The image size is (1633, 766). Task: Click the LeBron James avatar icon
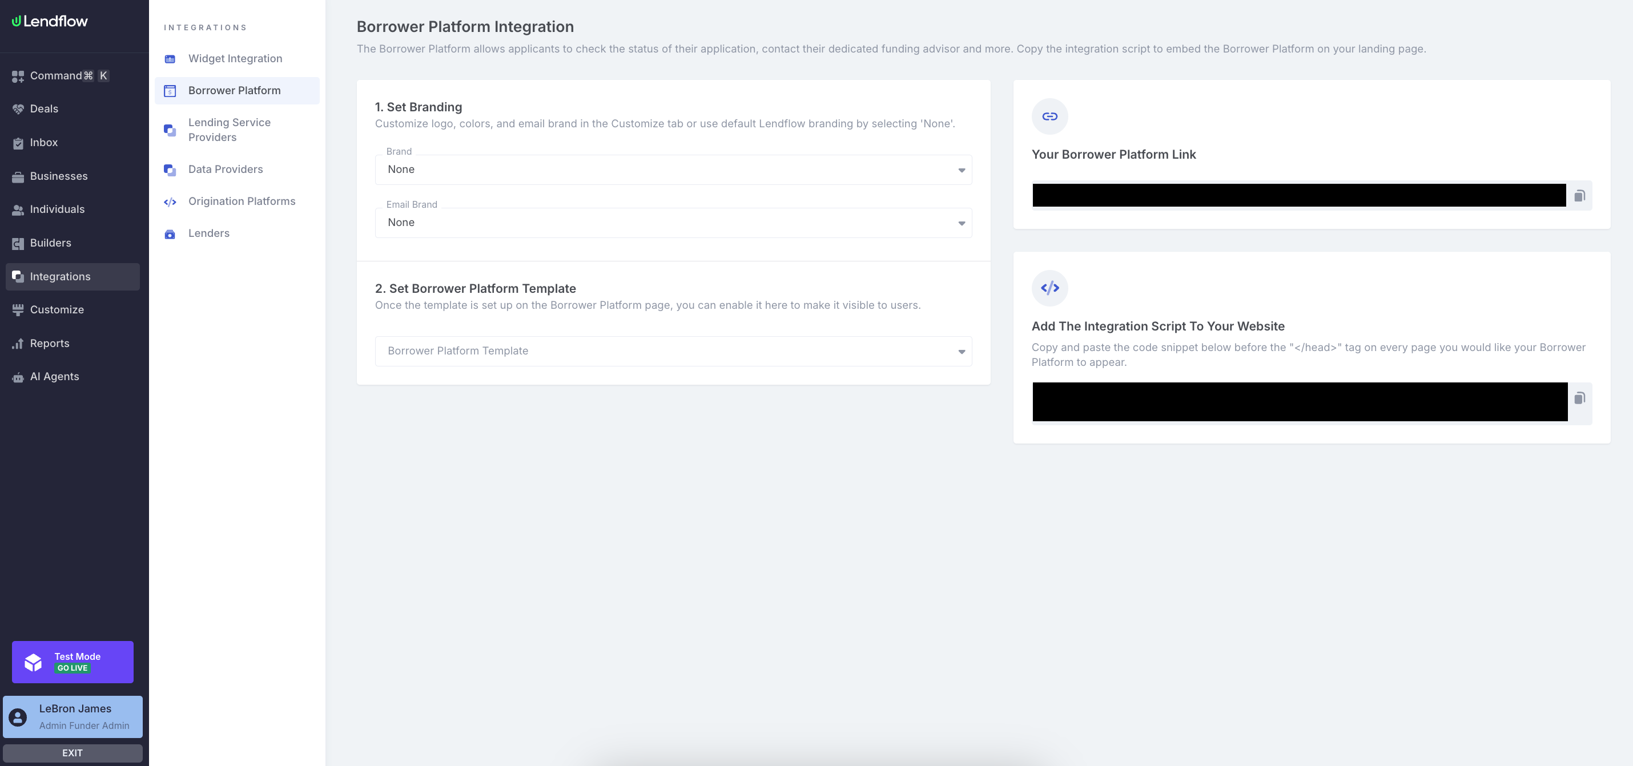[x=18, y=716]
